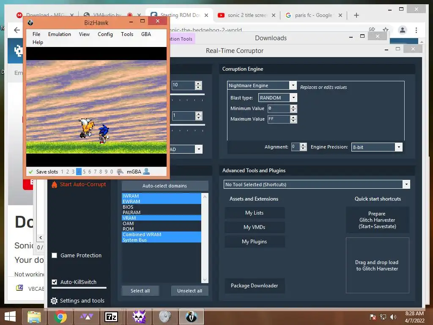Click the volume tray icon

coord(393,317)
